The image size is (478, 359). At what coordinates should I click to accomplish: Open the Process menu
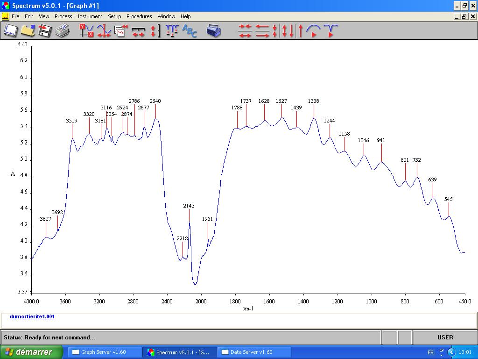click(x=63, y=16)
